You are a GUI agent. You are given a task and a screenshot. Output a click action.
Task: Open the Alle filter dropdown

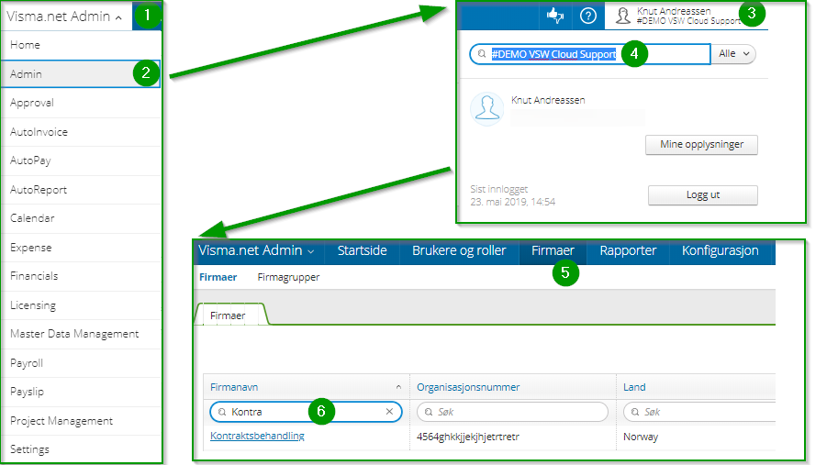point(733,54)
